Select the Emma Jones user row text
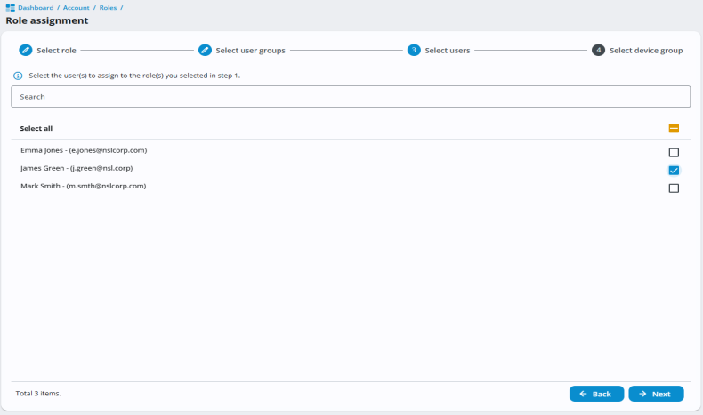703x415 pixels. click(84, 150)
